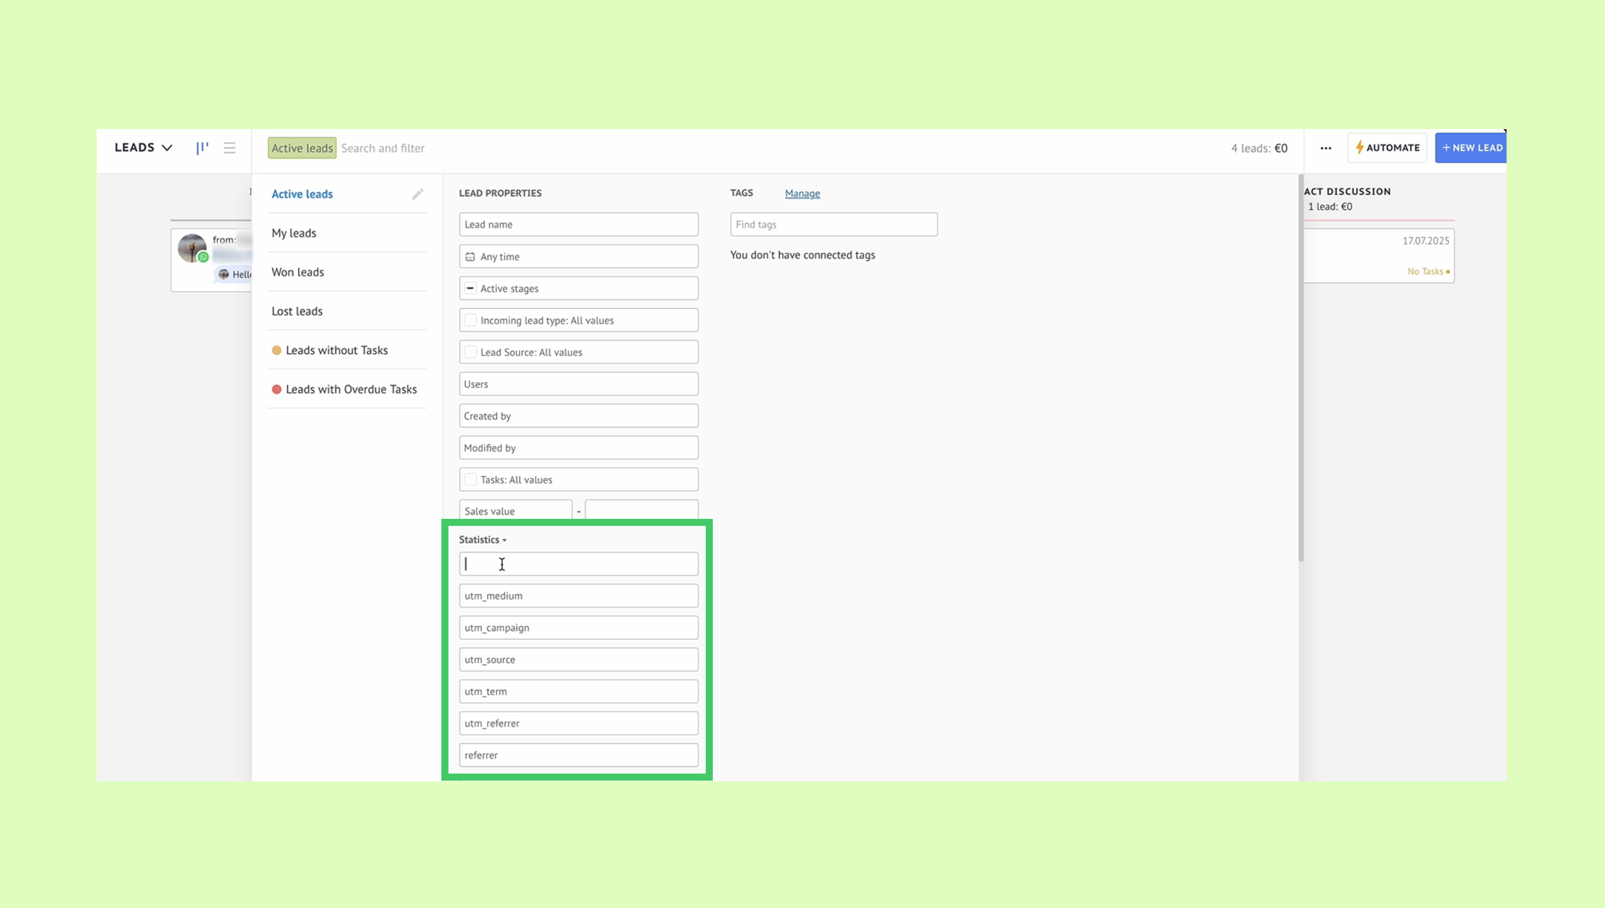Viewport: 1605px width, 908px height.
Task: Click the utm_campaign input field
Action: point(578,627)
